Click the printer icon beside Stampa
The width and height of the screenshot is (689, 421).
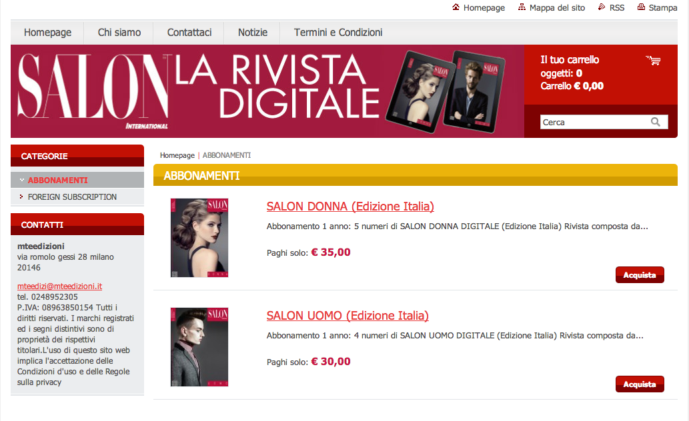tap(641, 7)
